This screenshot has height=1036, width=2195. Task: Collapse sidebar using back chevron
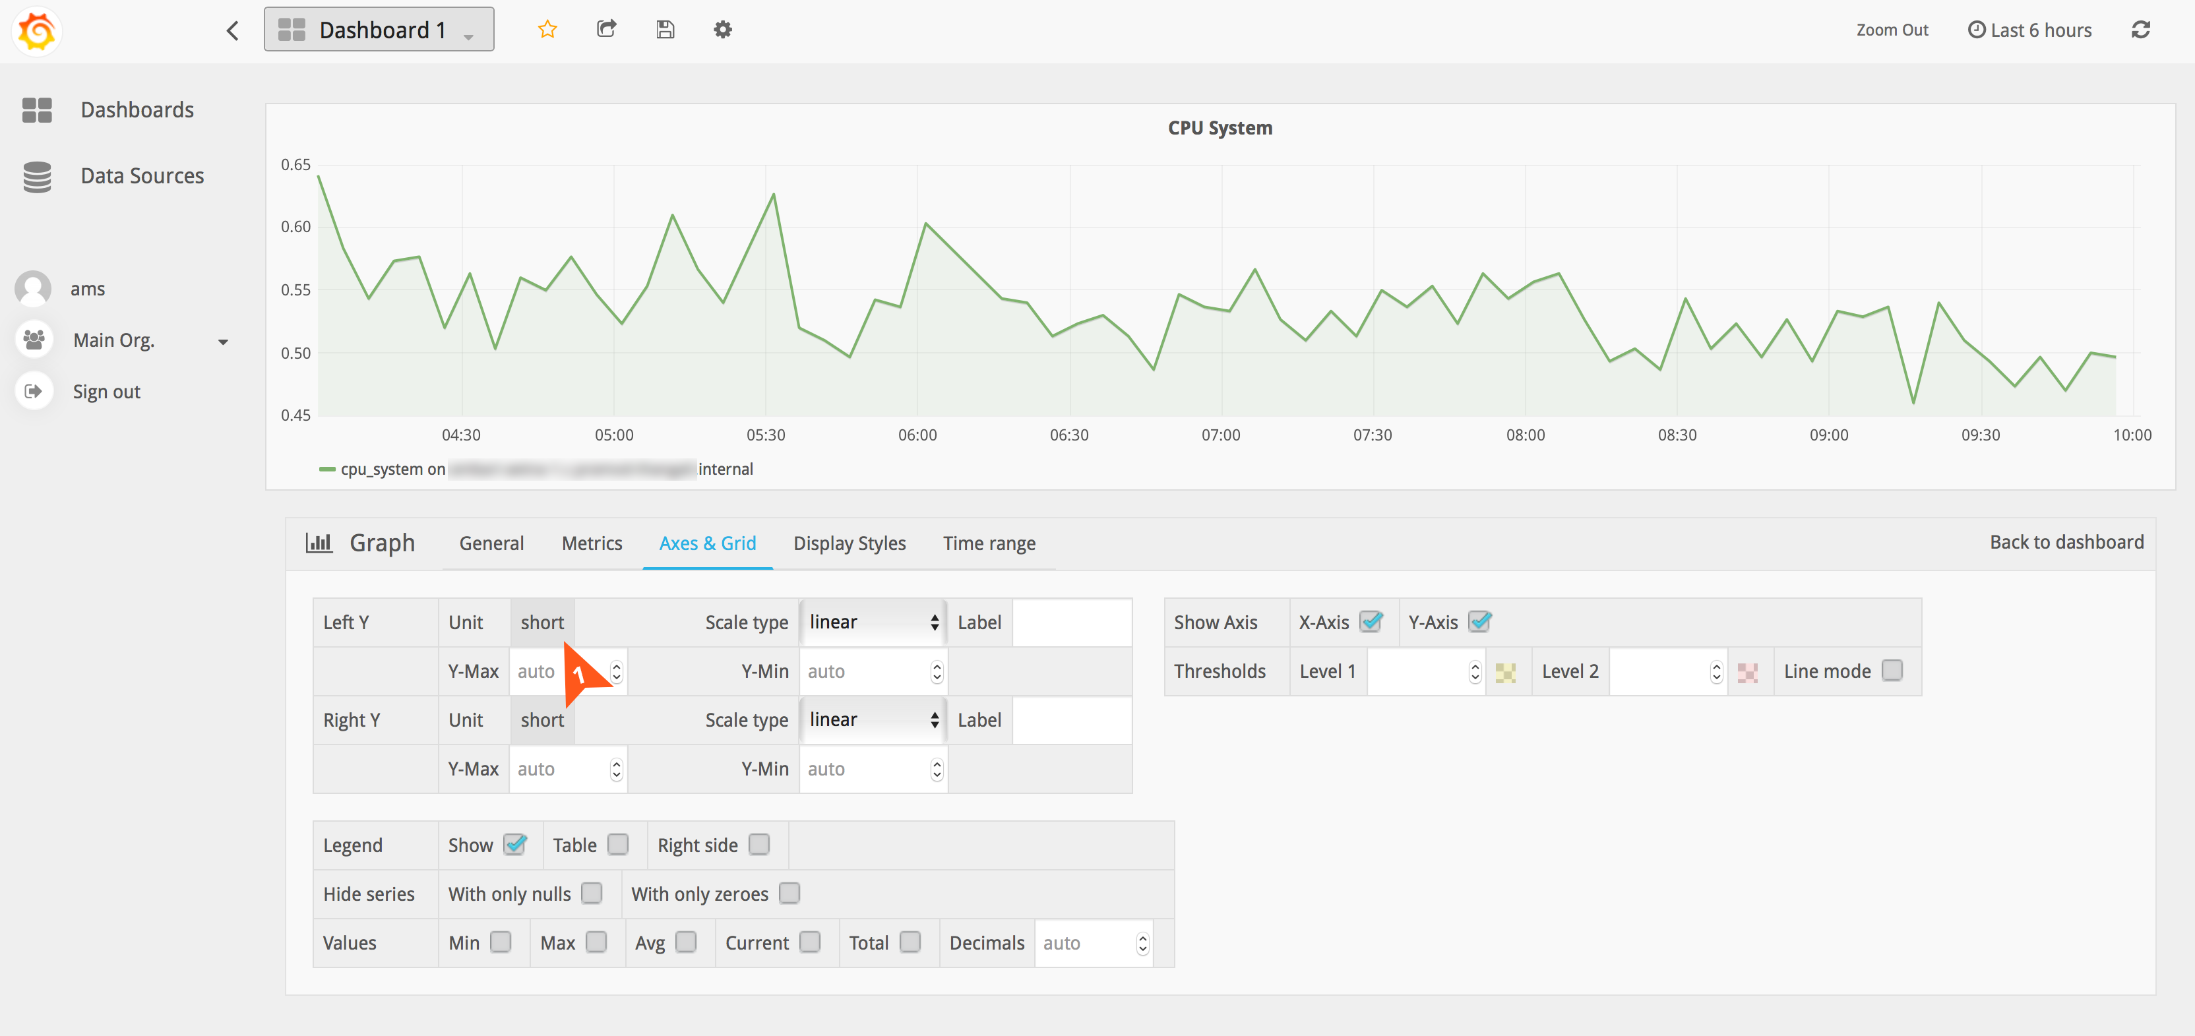click(233, 31)
